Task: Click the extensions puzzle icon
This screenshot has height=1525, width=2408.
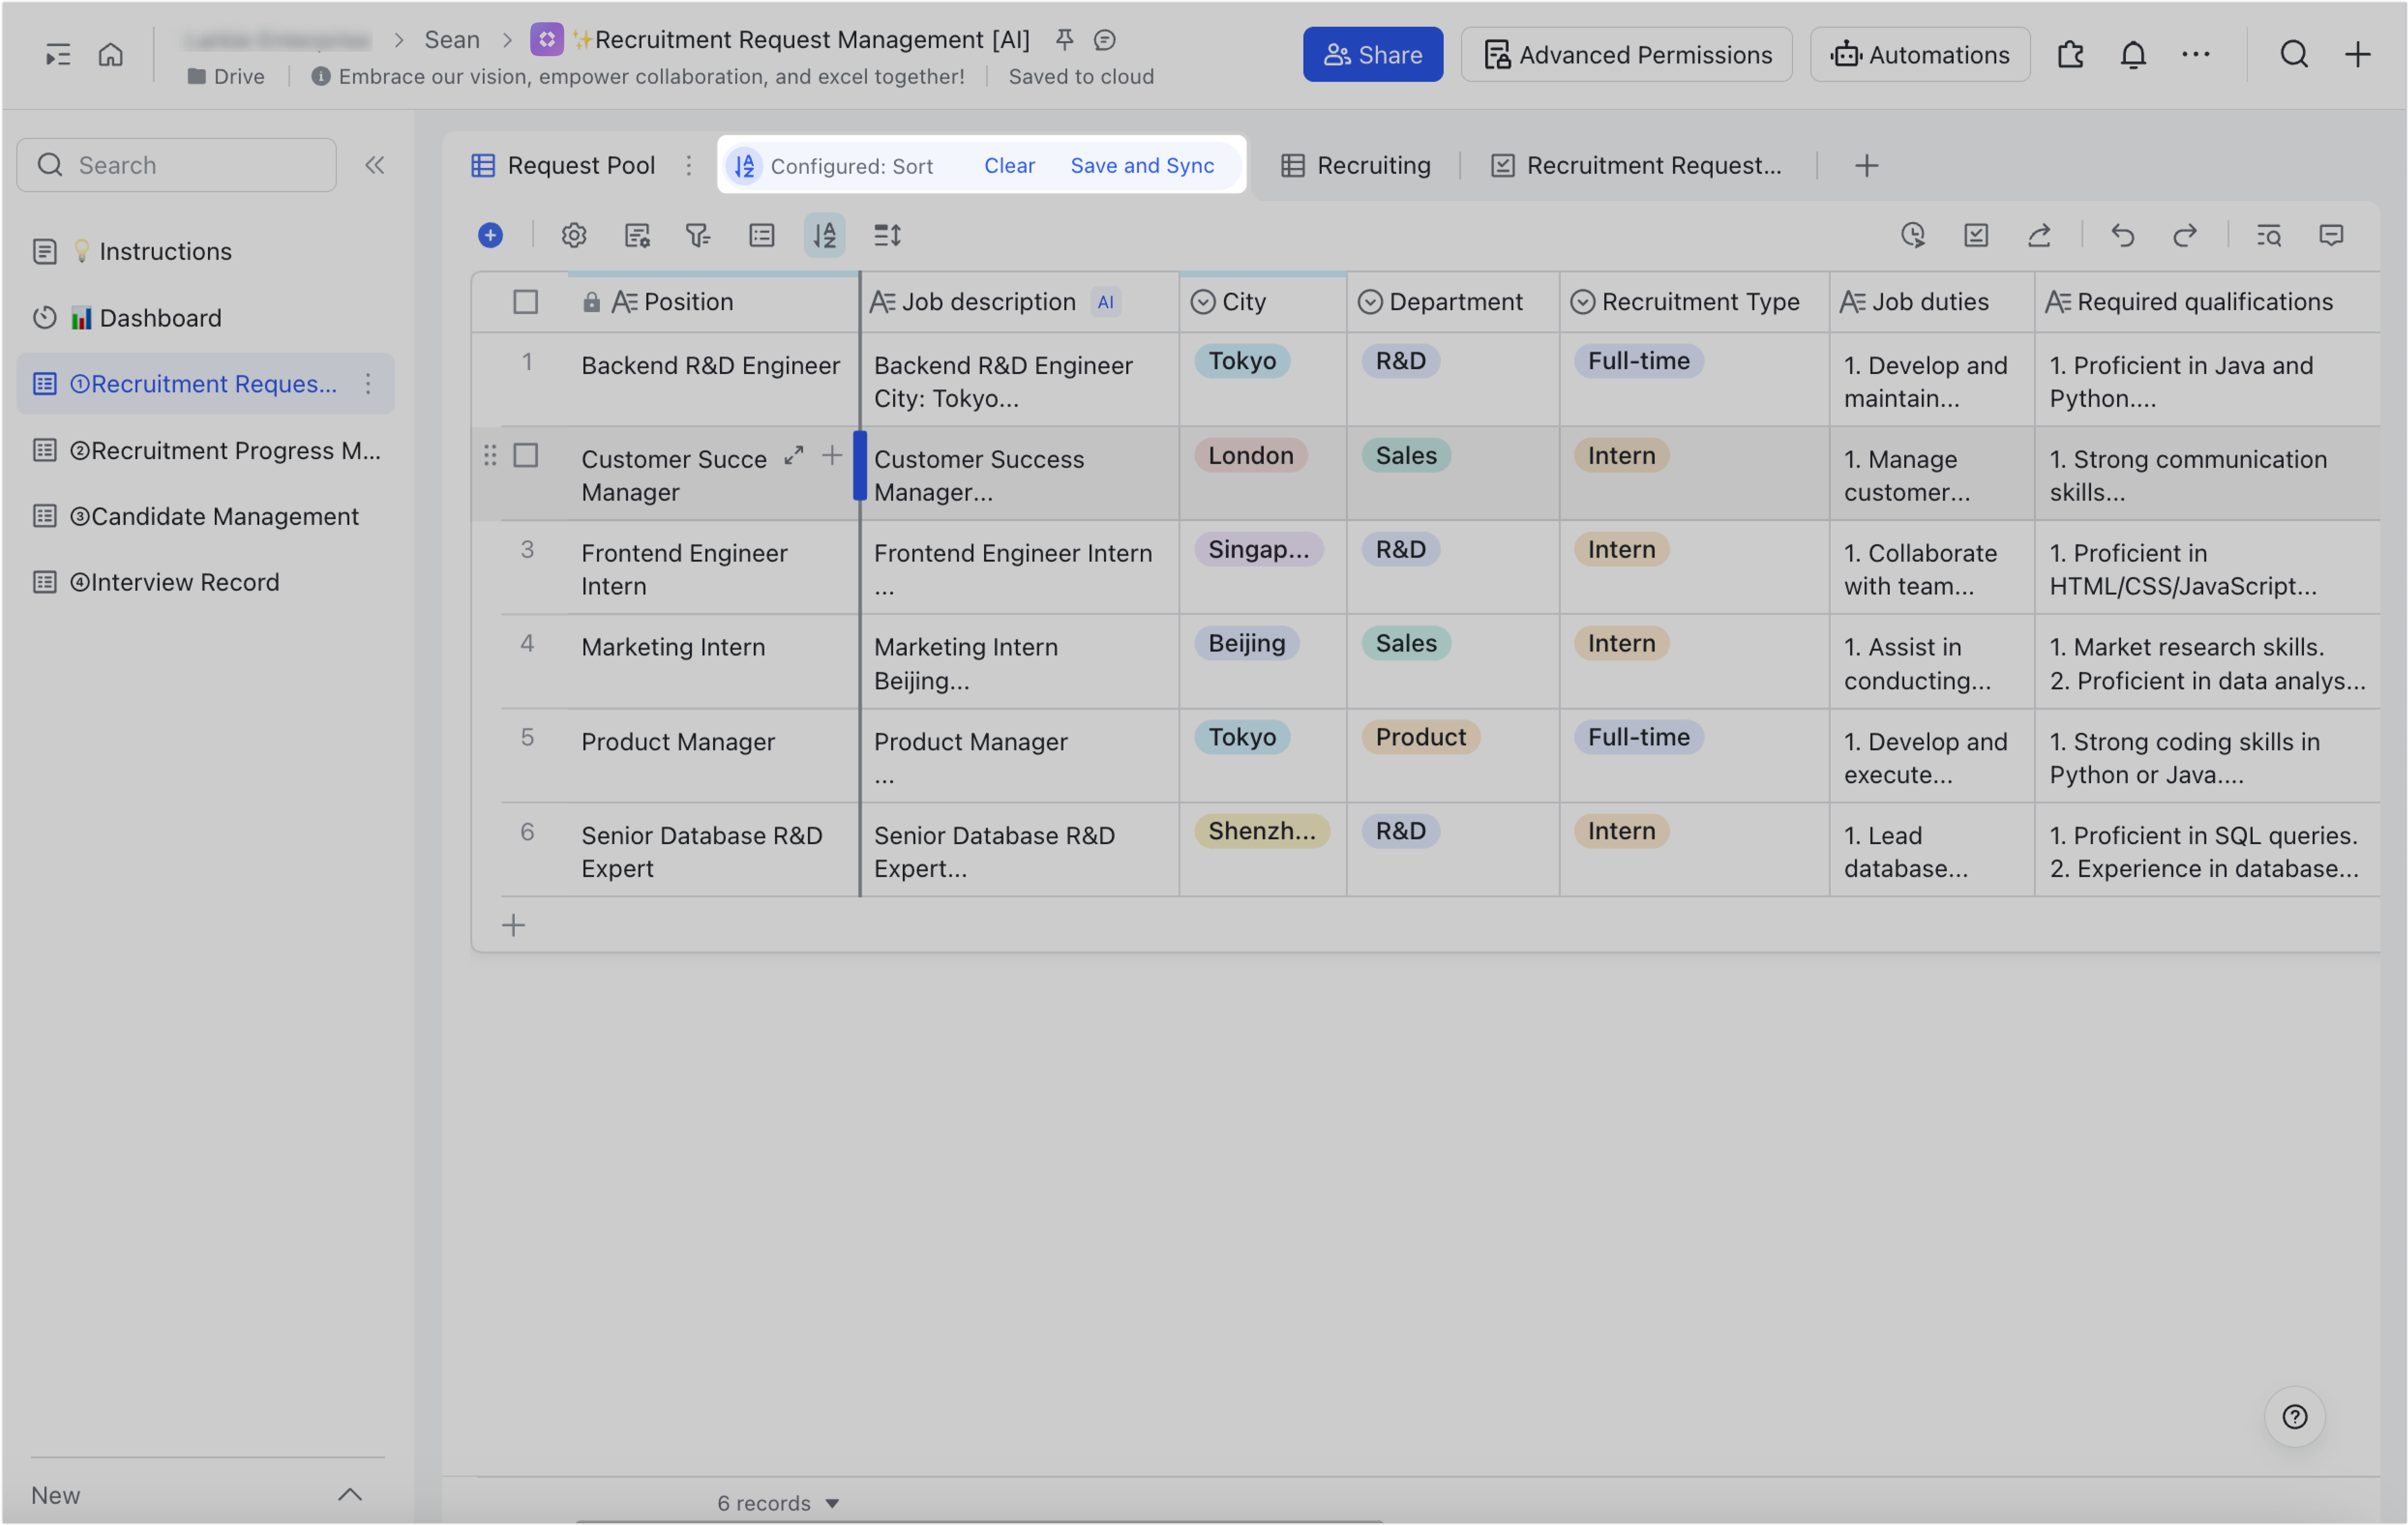Action: click(x=2070, y=54)
